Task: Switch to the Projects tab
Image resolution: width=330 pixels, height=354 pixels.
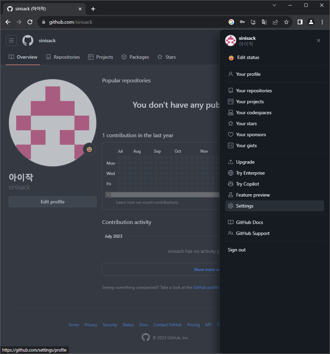Action: click(x=100, y=57)
